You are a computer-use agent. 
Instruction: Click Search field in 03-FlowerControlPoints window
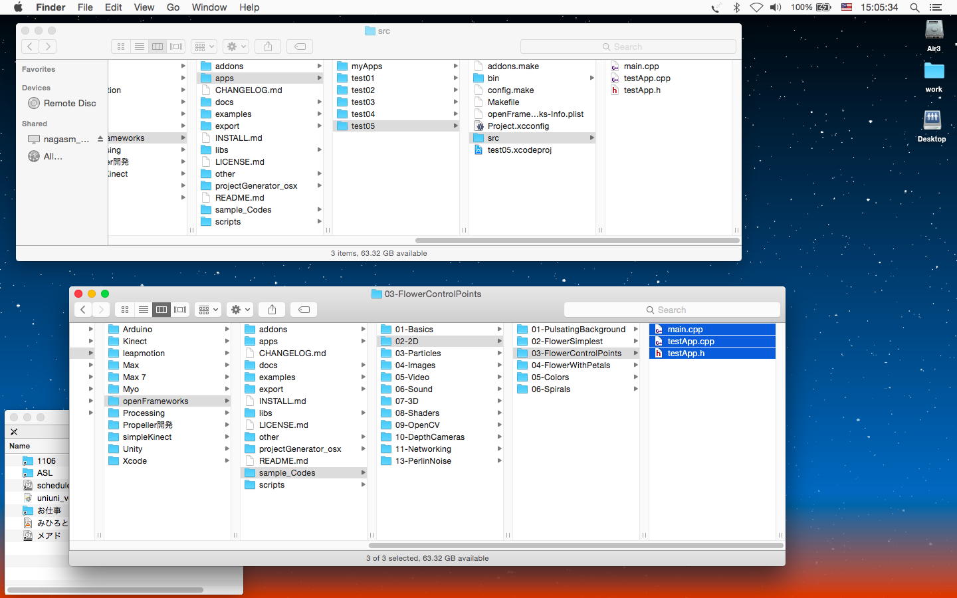point(672,310)
